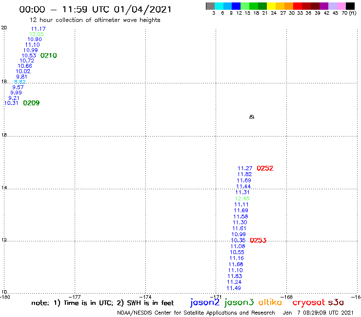Select the wave height reading 9.21
The width and height of the screenshot is (361, 317).
click(x=14, y=98)
